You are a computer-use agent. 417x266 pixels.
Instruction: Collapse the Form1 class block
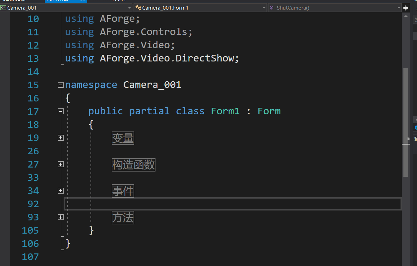60,111
